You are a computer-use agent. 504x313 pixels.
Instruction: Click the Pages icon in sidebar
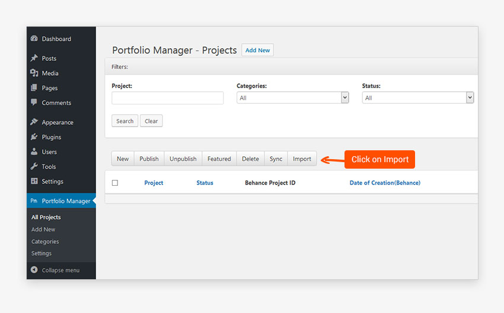[34, 88]
